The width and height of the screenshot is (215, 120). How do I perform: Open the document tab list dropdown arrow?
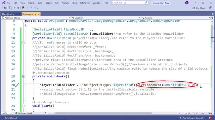coord(210,14)
